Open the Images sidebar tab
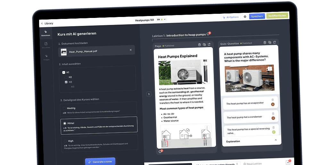The width and height of the screenshot is (334, 165). coord(46,57)
